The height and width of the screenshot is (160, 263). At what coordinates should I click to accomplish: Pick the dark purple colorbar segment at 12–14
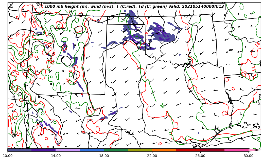[44, 150]
